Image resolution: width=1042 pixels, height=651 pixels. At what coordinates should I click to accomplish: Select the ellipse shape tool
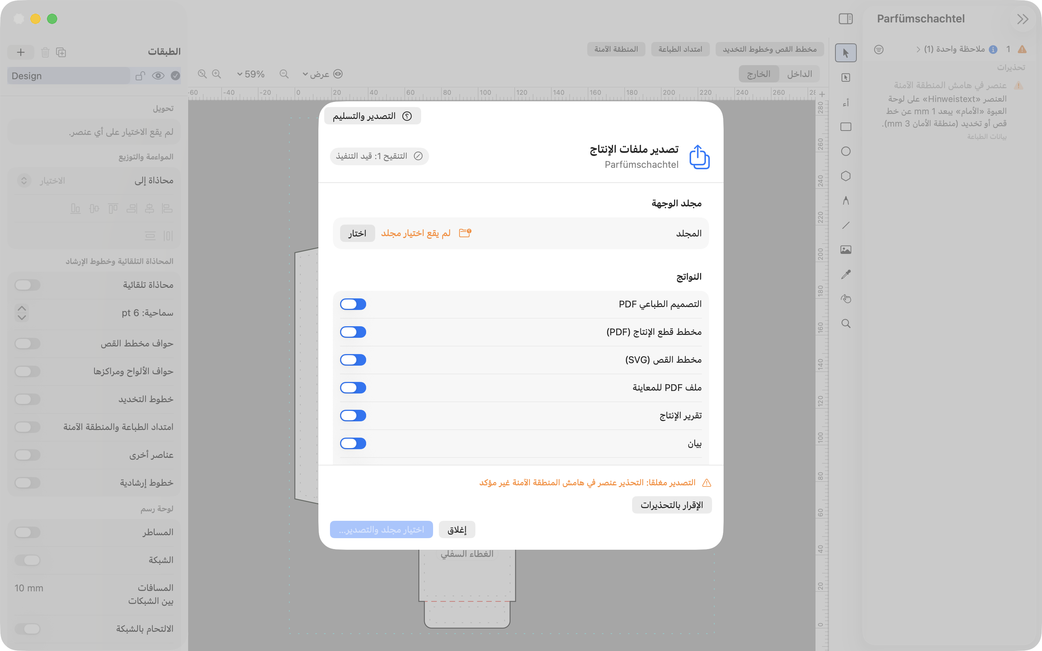pos(846,151)
